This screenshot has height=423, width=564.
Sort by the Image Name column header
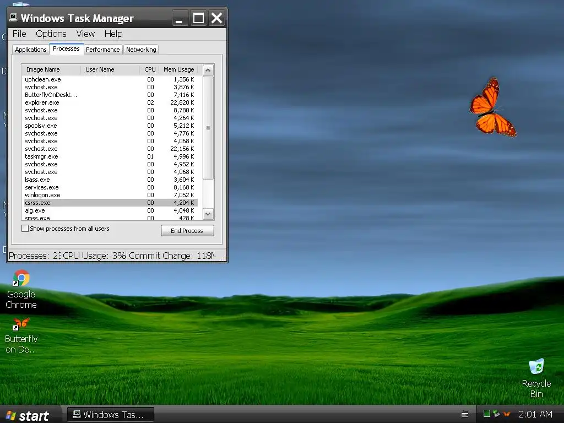(x=51, y=69)
